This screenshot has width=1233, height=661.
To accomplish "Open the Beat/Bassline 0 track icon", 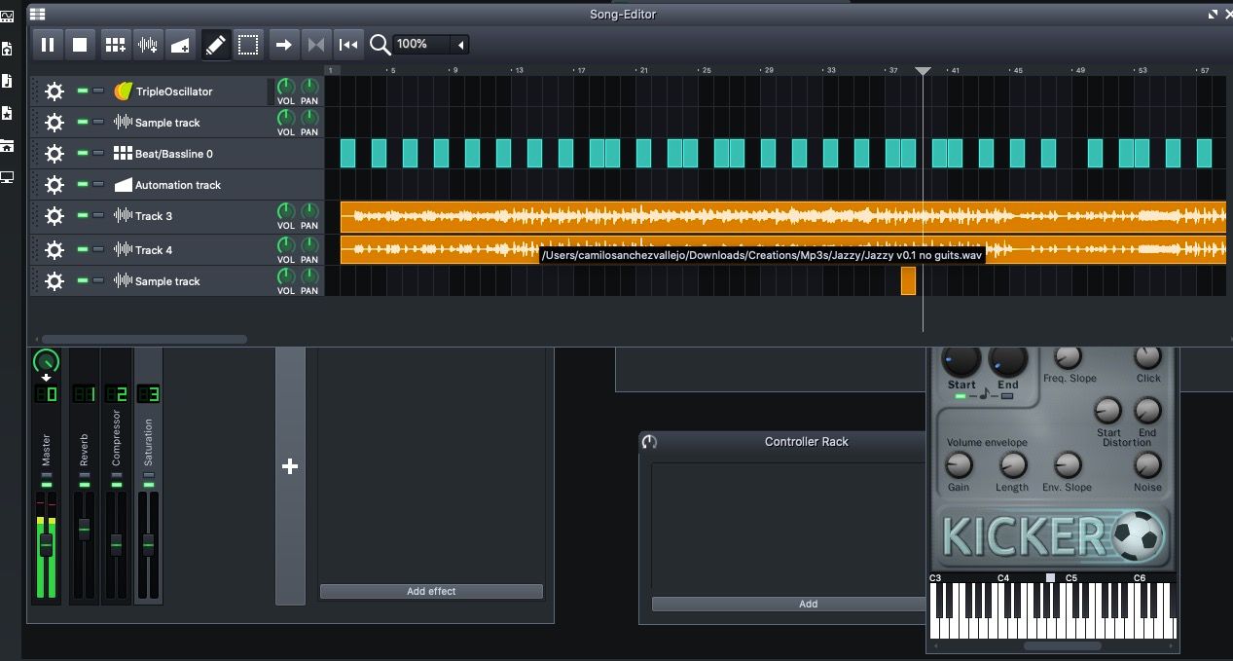I will point(122,153).
